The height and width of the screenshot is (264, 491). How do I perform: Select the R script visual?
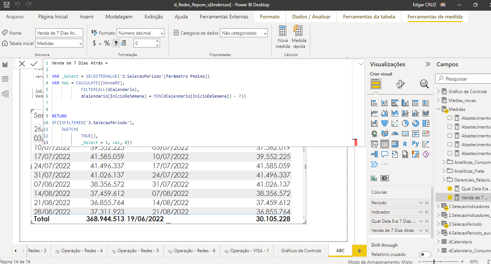[405, 144]
